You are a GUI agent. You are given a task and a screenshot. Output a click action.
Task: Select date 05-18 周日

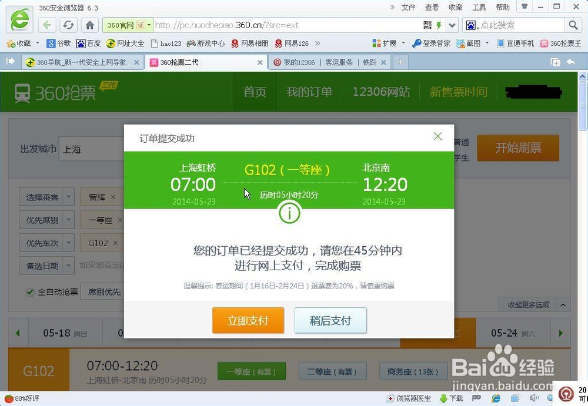click(x=65, y=333)
